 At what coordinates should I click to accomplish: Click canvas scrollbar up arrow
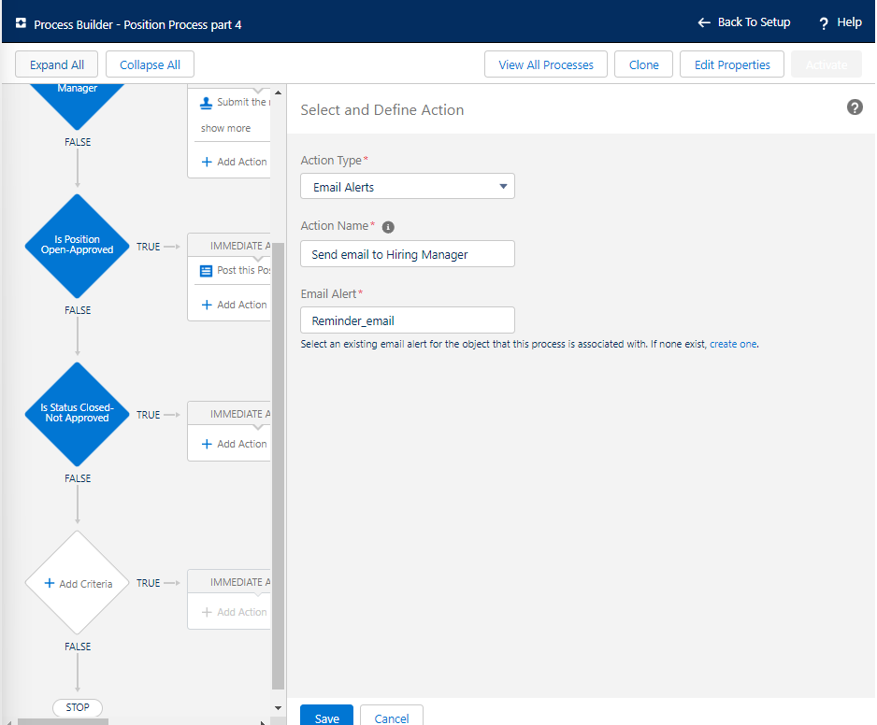point(278,92)
